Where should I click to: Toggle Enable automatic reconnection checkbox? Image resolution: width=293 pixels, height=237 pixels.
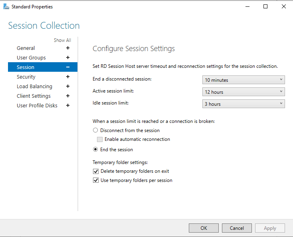pos(100,139)
